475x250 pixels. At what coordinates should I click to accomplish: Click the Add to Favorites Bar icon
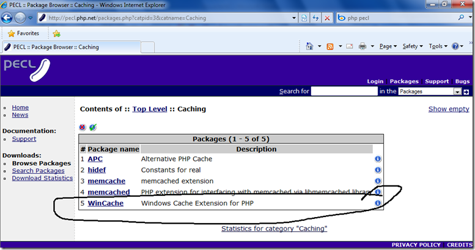tap(56, 34)
